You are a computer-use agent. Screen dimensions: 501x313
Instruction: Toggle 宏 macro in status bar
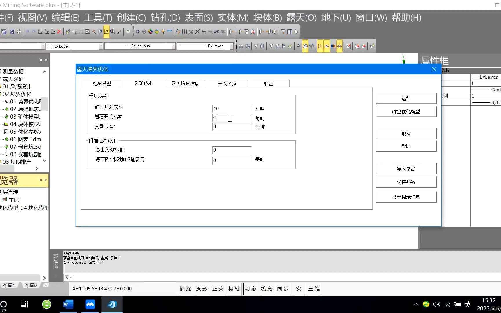[298, 289]
